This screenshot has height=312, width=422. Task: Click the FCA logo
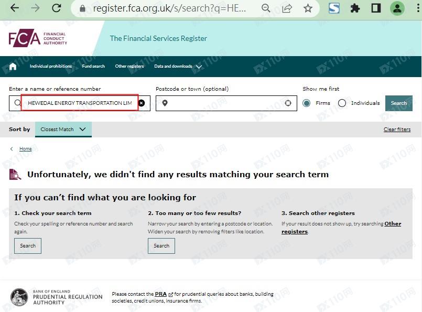[38, 38]
